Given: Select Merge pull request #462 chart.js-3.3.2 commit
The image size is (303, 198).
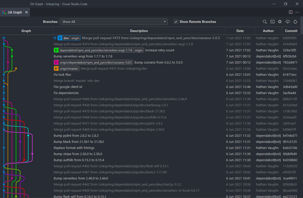Looking at the screenshot, I should point(118,184).
